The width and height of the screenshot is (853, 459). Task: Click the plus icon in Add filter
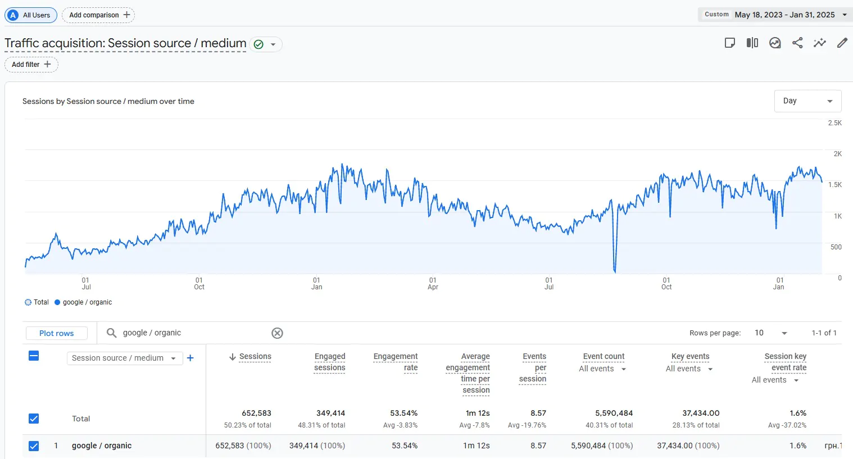(x=47, y=64)
